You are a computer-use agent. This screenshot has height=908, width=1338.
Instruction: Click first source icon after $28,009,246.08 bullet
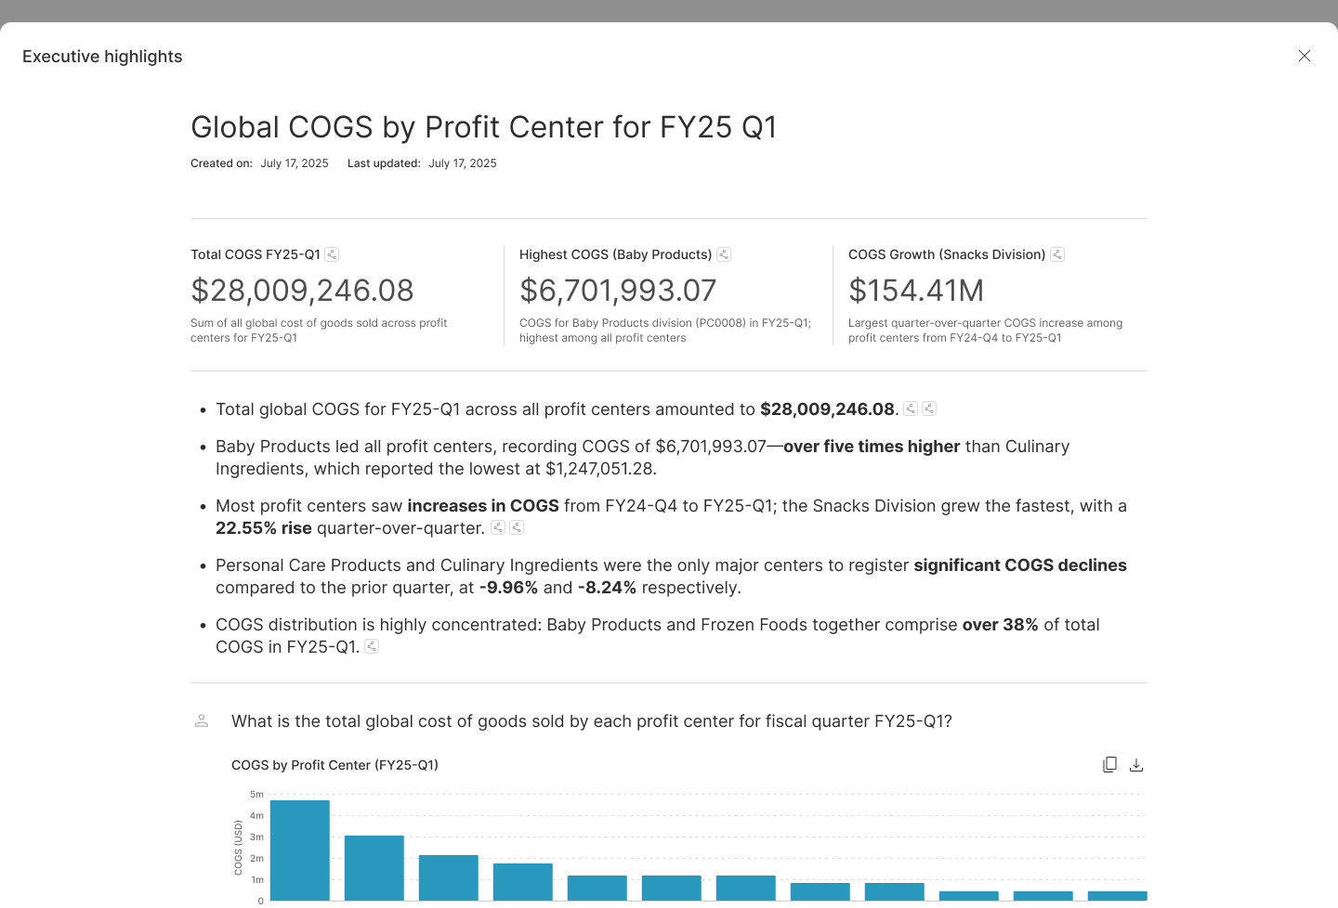click(x=911, y=409)
